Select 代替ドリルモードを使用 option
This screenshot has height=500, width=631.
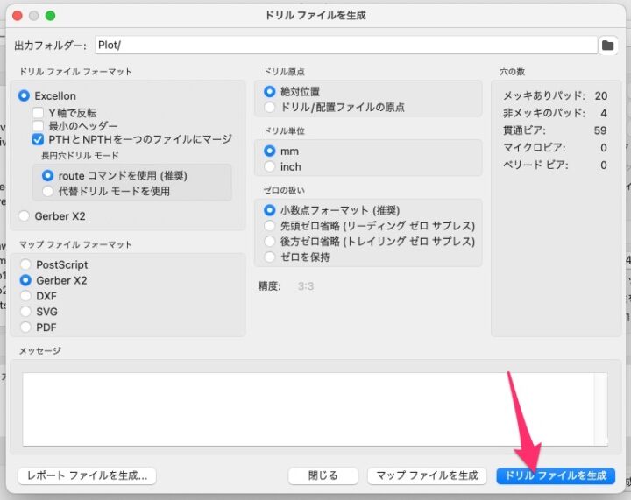tap(48, 190)
